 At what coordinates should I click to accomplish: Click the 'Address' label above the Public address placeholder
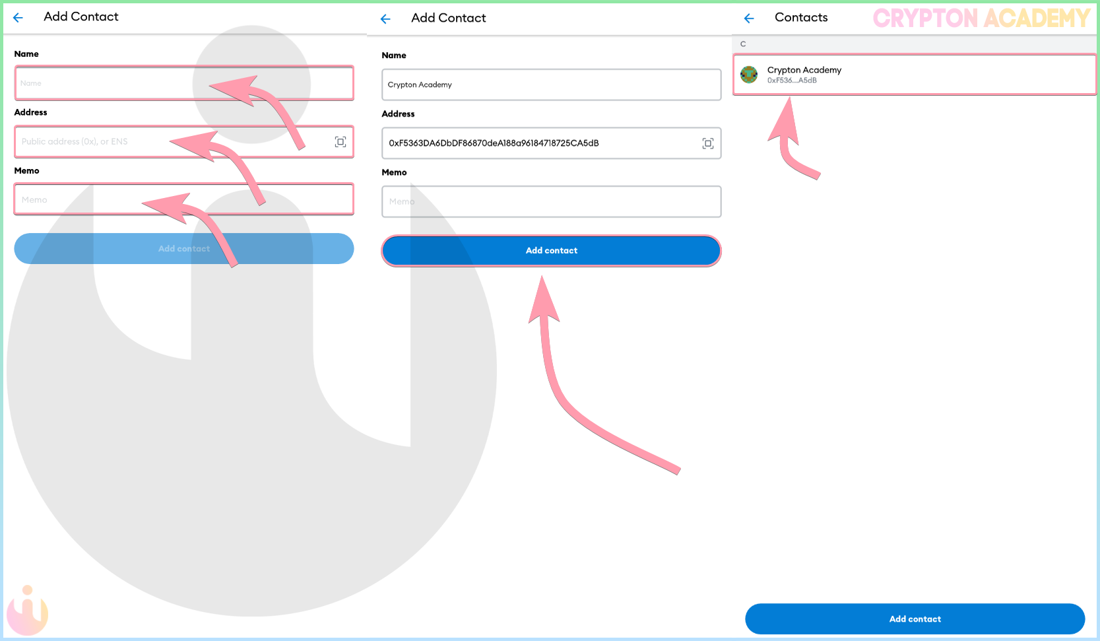point(31,112)
